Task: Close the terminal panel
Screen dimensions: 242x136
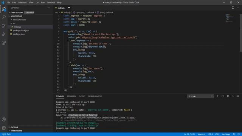Action: coord(238,96)
